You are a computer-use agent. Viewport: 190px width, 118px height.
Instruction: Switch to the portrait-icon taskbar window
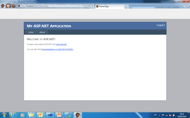click(x=78, y=115)
